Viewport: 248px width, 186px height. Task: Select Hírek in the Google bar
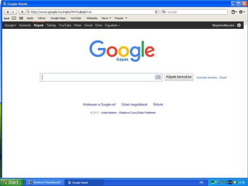tap(78, 25)
